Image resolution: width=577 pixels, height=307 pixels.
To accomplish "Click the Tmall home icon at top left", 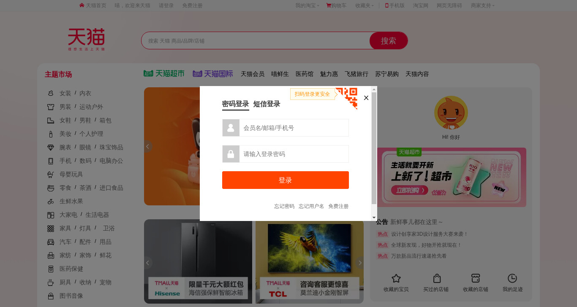I will click(82, 5).
